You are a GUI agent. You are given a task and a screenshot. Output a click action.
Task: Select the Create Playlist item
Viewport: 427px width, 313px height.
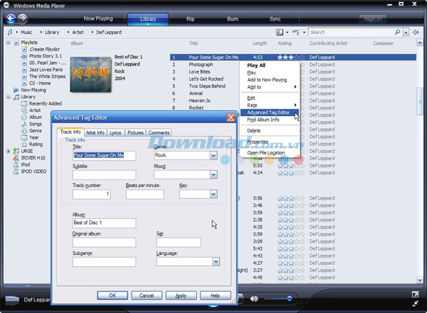[44, 49]
